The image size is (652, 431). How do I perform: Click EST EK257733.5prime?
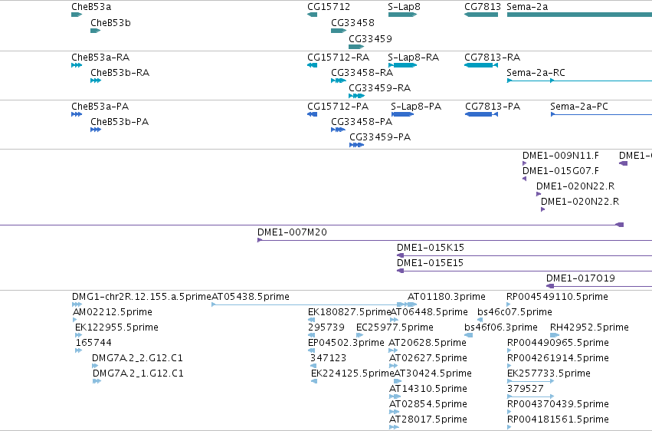coord(549,374)
